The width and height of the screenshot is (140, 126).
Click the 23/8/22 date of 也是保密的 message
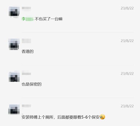pyautogui.click(x=127, y=73)
